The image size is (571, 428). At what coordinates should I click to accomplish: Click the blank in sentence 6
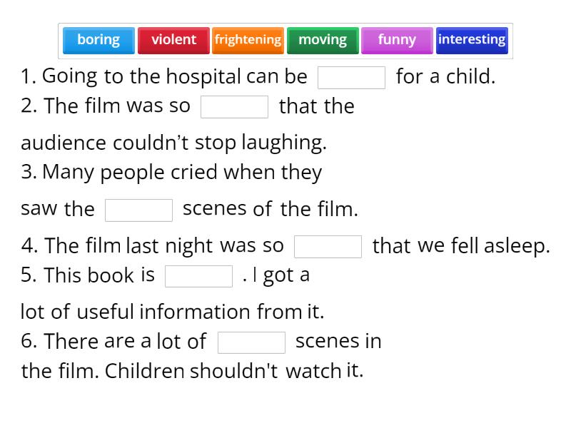point(251,342)
